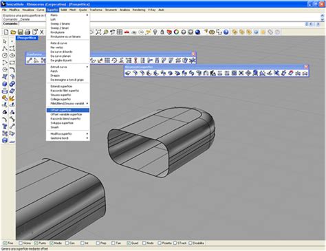Image resolution: width=326 pixels, height=251 pixels.
Task: Click the lock icon in main toolbar
Action: click(x=162, y=32)
